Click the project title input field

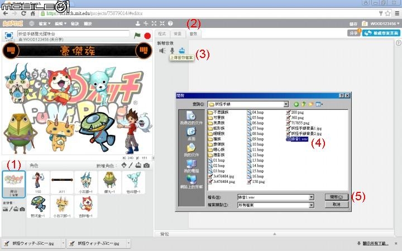pyautogui.click(x=73, y=33)
